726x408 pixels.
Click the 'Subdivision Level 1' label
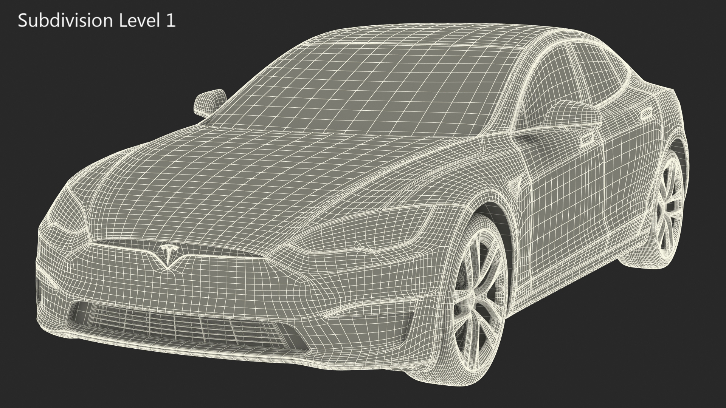[x=97, y=20]
